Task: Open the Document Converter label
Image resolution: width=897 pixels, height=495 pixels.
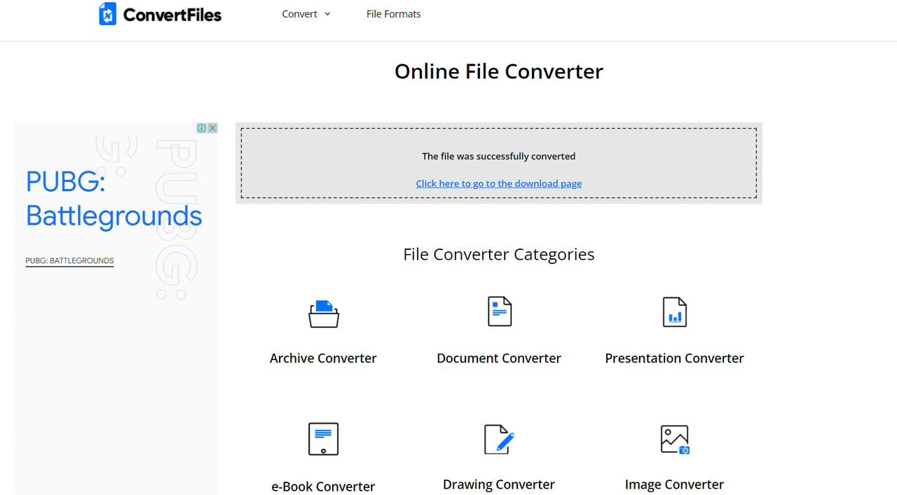Action: pos(499,358)
